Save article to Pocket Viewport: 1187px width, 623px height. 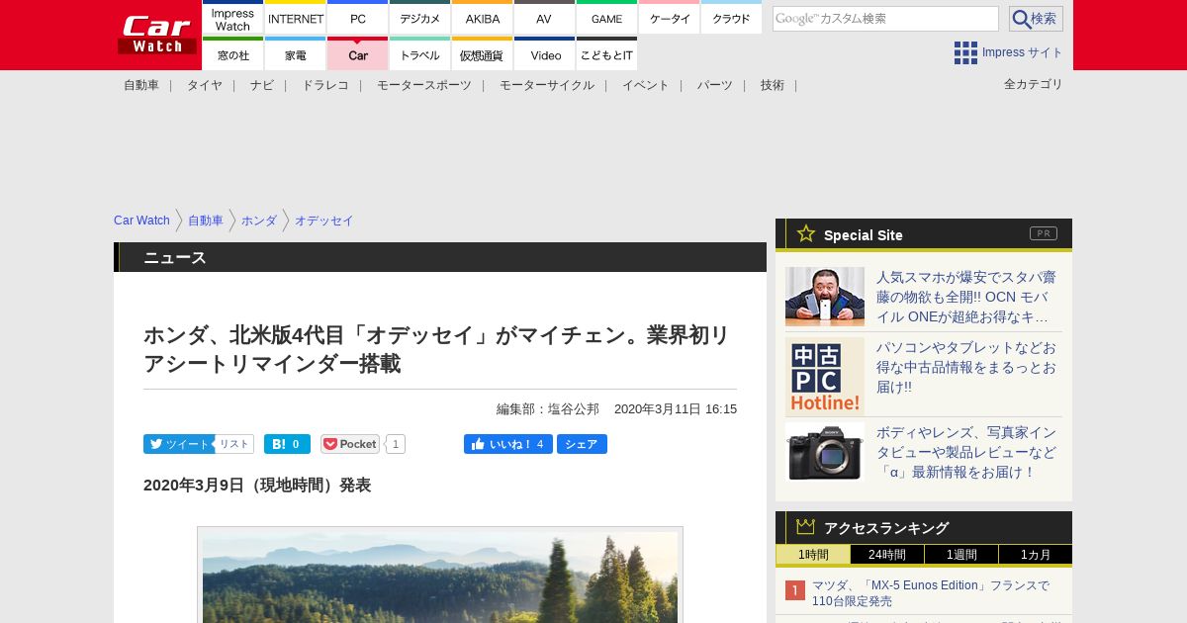(350, 444)
